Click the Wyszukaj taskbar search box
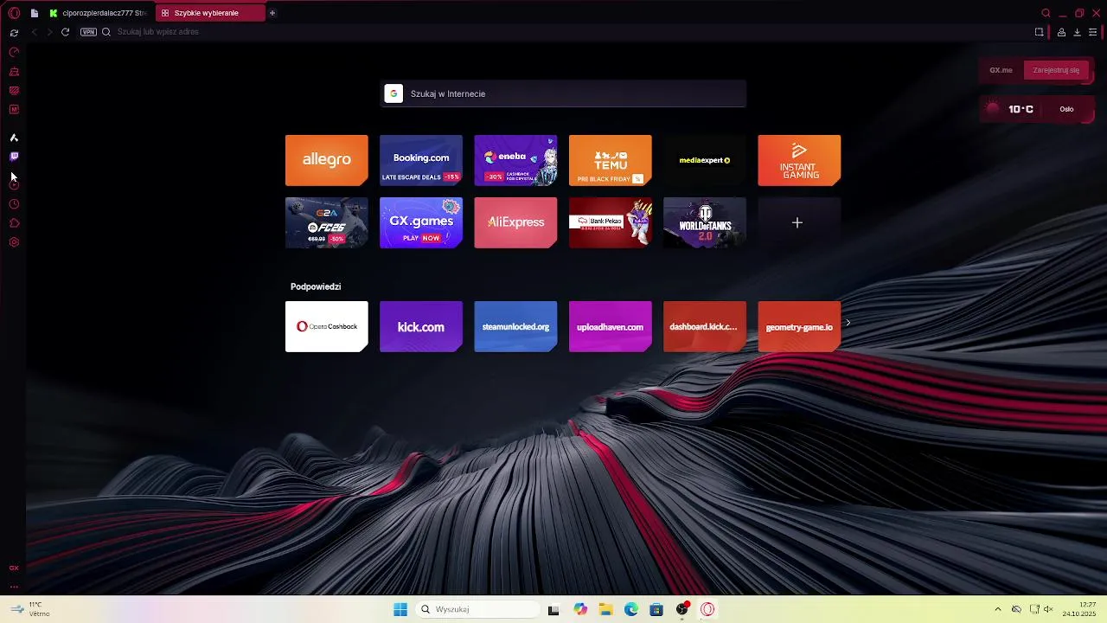The image size is (1107, 623). (x=477, y=609)
